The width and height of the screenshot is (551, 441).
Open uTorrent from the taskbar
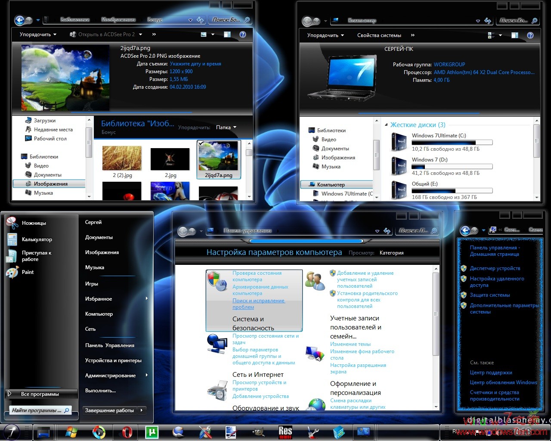click(x=152, y=432)
